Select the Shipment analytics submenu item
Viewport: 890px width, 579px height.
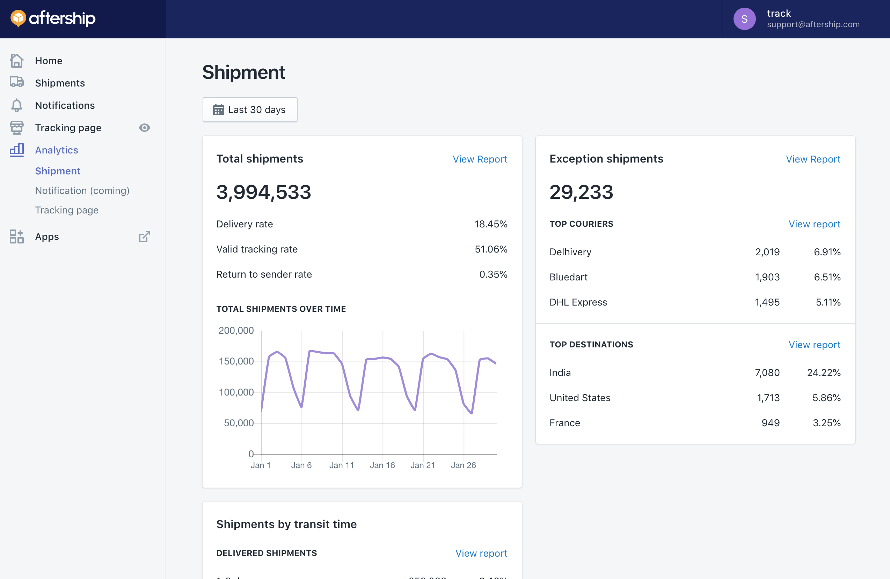(x=58, y=171)
